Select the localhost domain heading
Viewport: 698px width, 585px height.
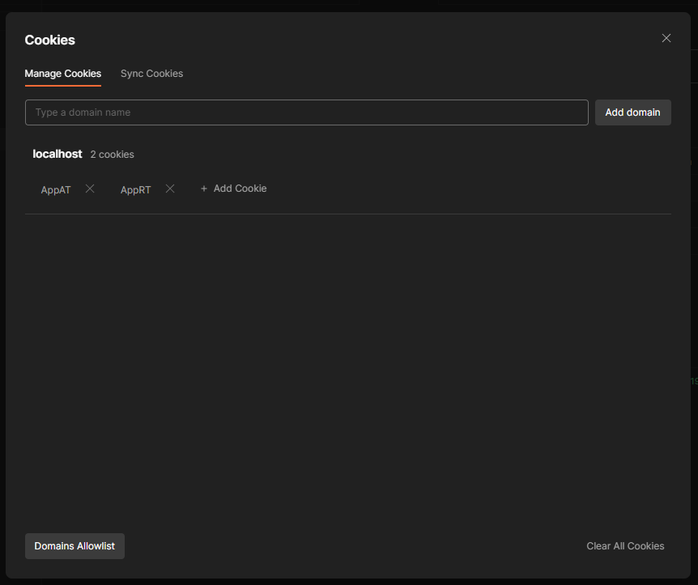(57, 154)
